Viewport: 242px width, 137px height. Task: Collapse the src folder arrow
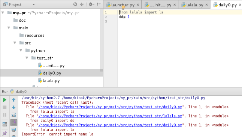pos(15,43)
